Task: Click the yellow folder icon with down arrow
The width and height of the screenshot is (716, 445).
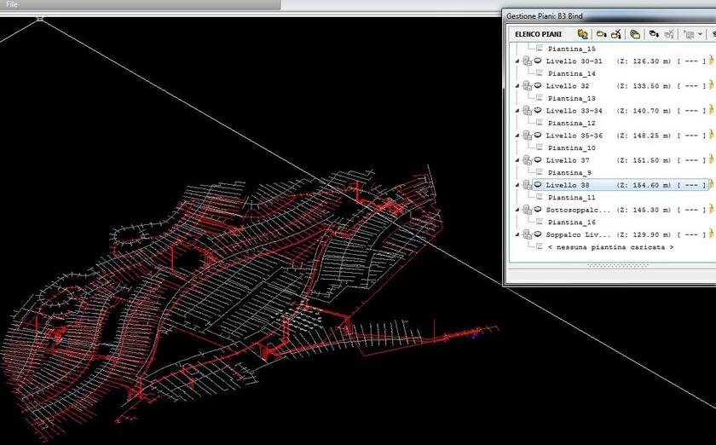Action: [601, 34]
